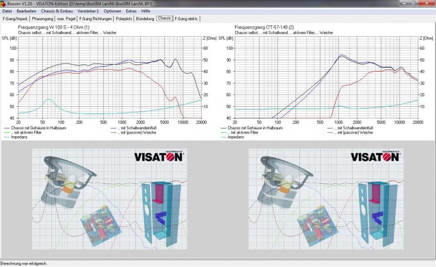Viewport: 436px width, 267px height.
Task: Switch to the Phasengang tab
Action: pyautogui.click(x=42, y=18)
